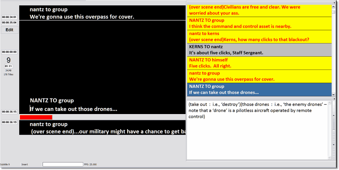Image resolution: width=339 pixels, height=170 pixels.
Task: Click the empty status bar input field
Action: click(x=63, y=164)
